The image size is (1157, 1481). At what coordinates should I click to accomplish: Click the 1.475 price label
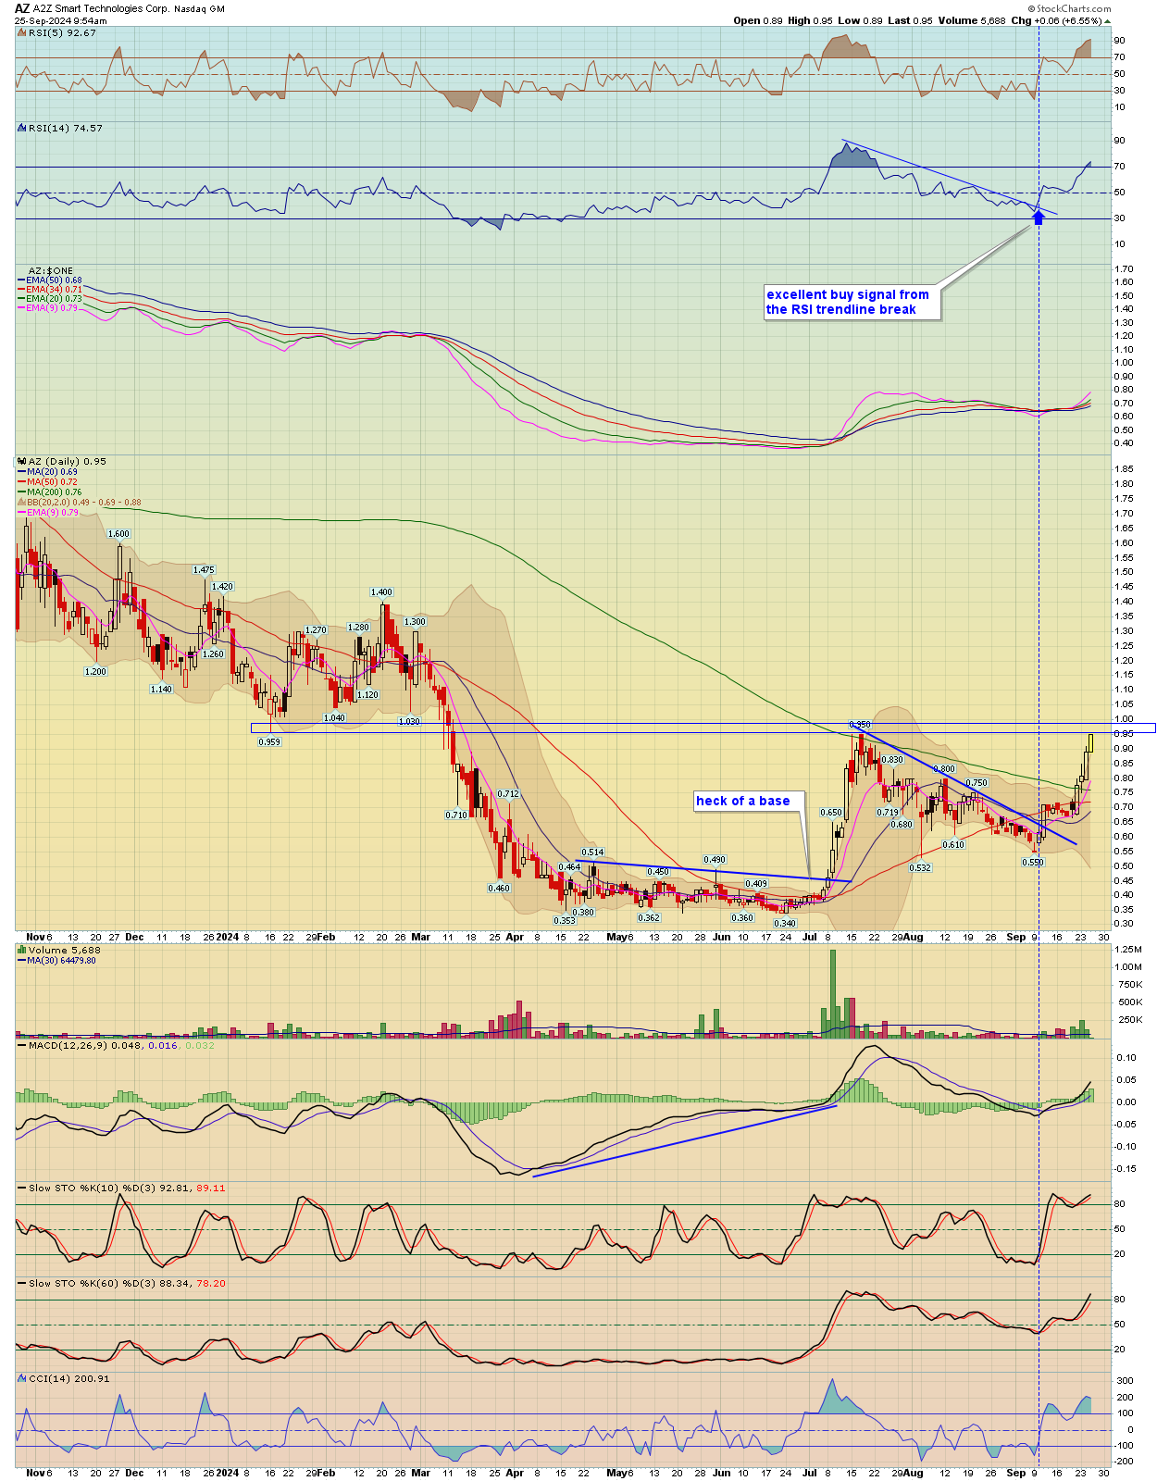point(204,570)
